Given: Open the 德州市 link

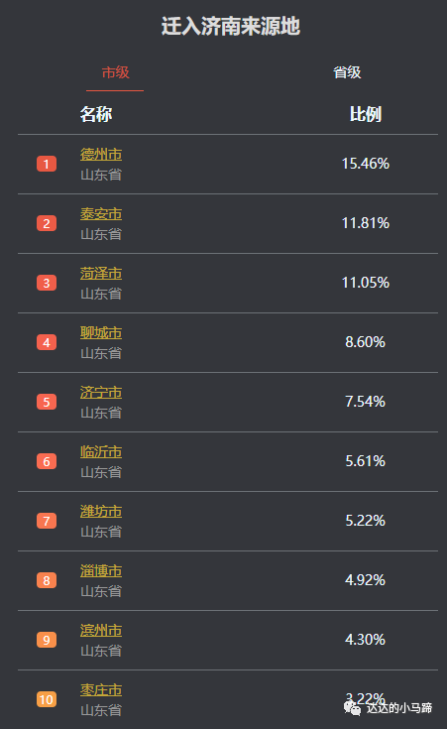Looking at the screenshot, I should [101, 155].
